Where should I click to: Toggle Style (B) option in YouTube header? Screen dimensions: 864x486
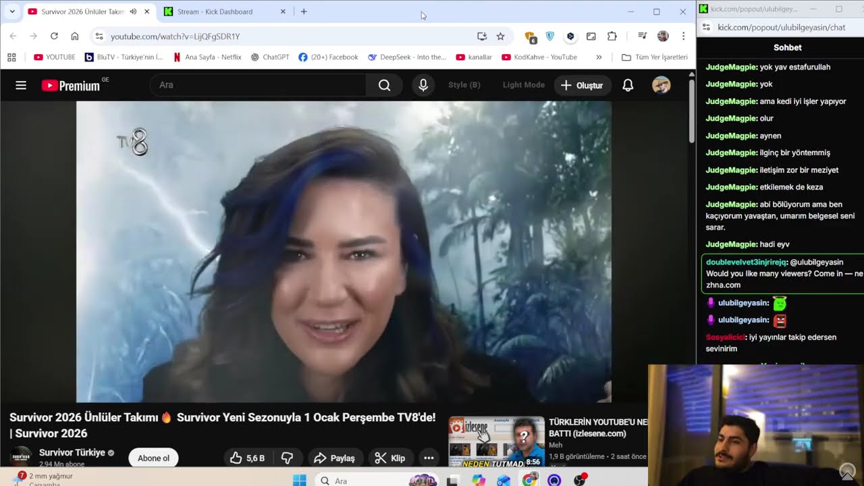click(464, 85)
